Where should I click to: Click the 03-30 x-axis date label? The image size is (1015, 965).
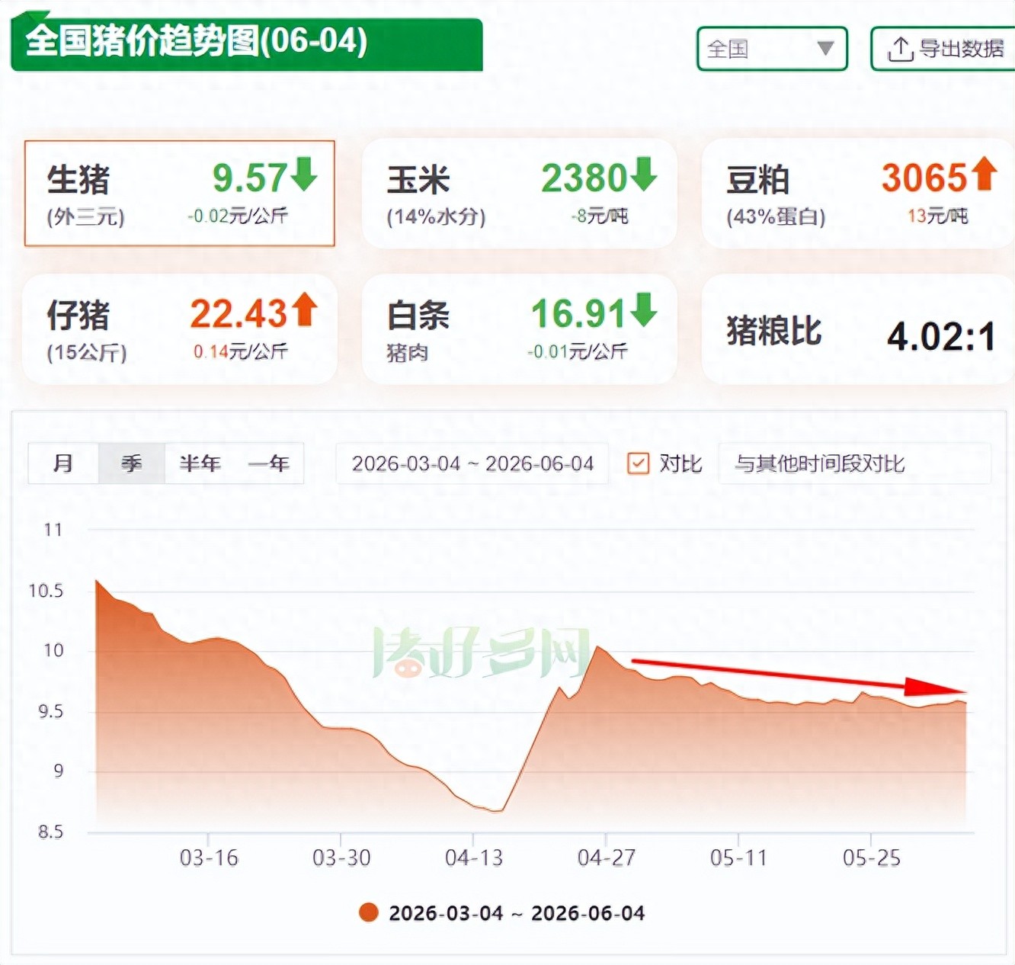tap(341, 858)
